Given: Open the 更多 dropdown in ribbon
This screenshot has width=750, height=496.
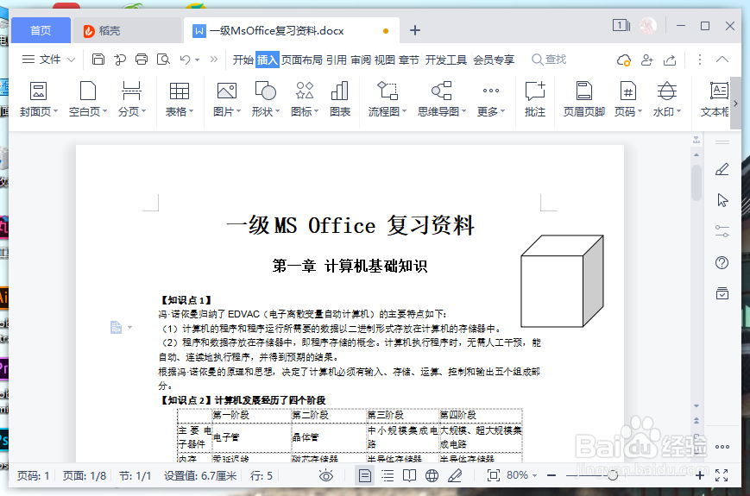Looking at the screenshot, I should (491, 99).
